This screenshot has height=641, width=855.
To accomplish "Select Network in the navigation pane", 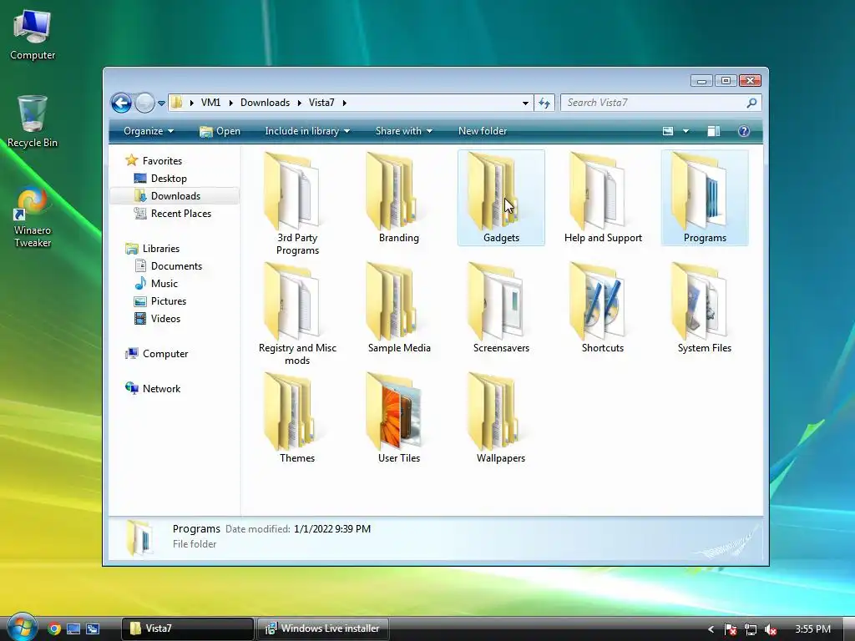I will pyautogui.click(x=161, y=389).
